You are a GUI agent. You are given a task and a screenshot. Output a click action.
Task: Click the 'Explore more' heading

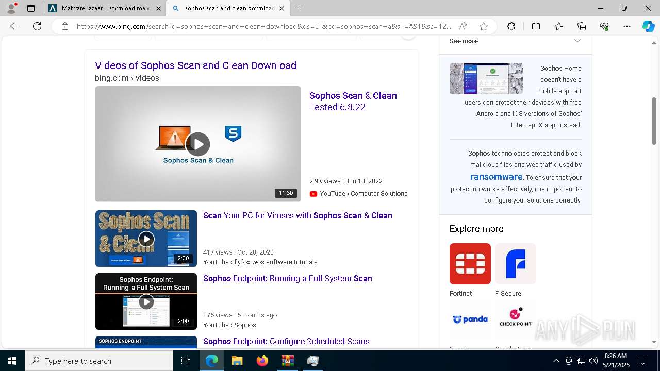[476, 229]
